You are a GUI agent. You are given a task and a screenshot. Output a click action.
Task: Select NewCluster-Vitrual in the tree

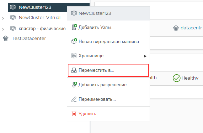(39, 18)
